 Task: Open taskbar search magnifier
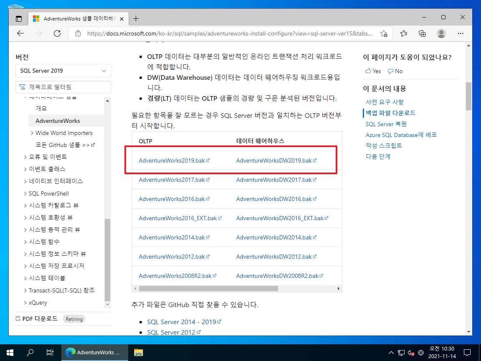(x=30, y=352)
